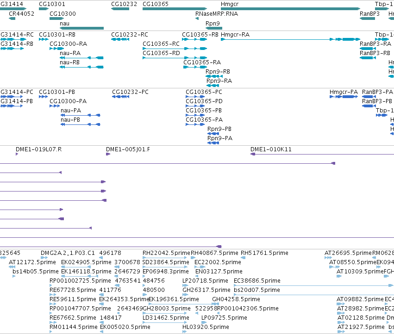The height and width of the screenshot is (334, 394).
Task: Click the CG10300 gene label
Action: (63, 13)
